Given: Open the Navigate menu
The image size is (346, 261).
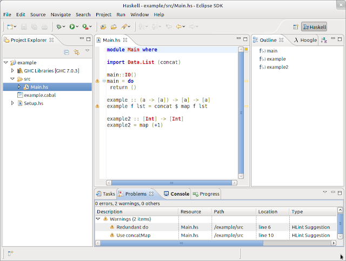Looking at the screenshot, I should click(x=61, y=15).
